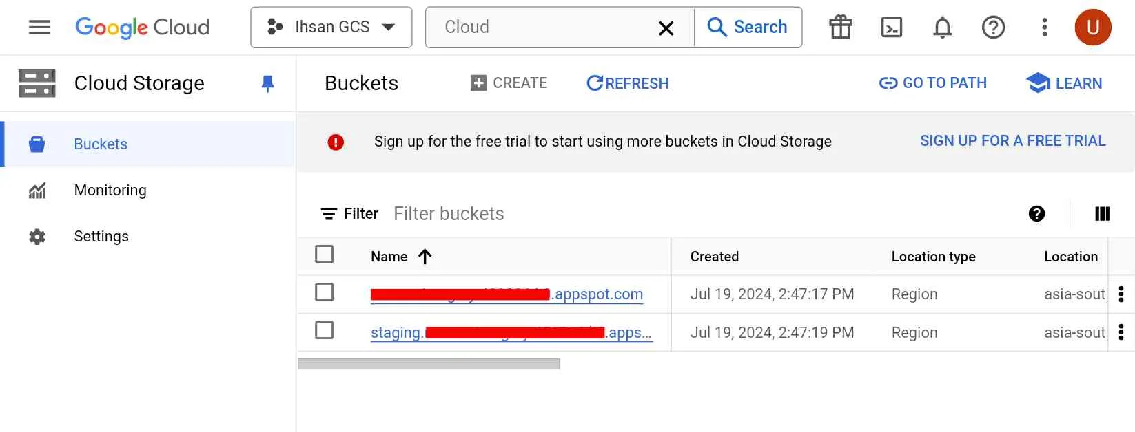This screenshot has width=1135, height=432.
Task: Activate Cloud Shell terminal icon
Action: pos(892,28)
